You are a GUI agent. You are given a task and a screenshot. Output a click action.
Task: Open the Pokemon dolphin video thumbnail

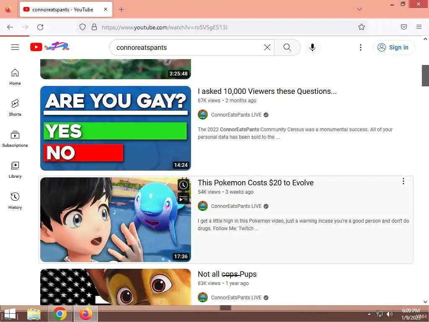coord(116,220)
